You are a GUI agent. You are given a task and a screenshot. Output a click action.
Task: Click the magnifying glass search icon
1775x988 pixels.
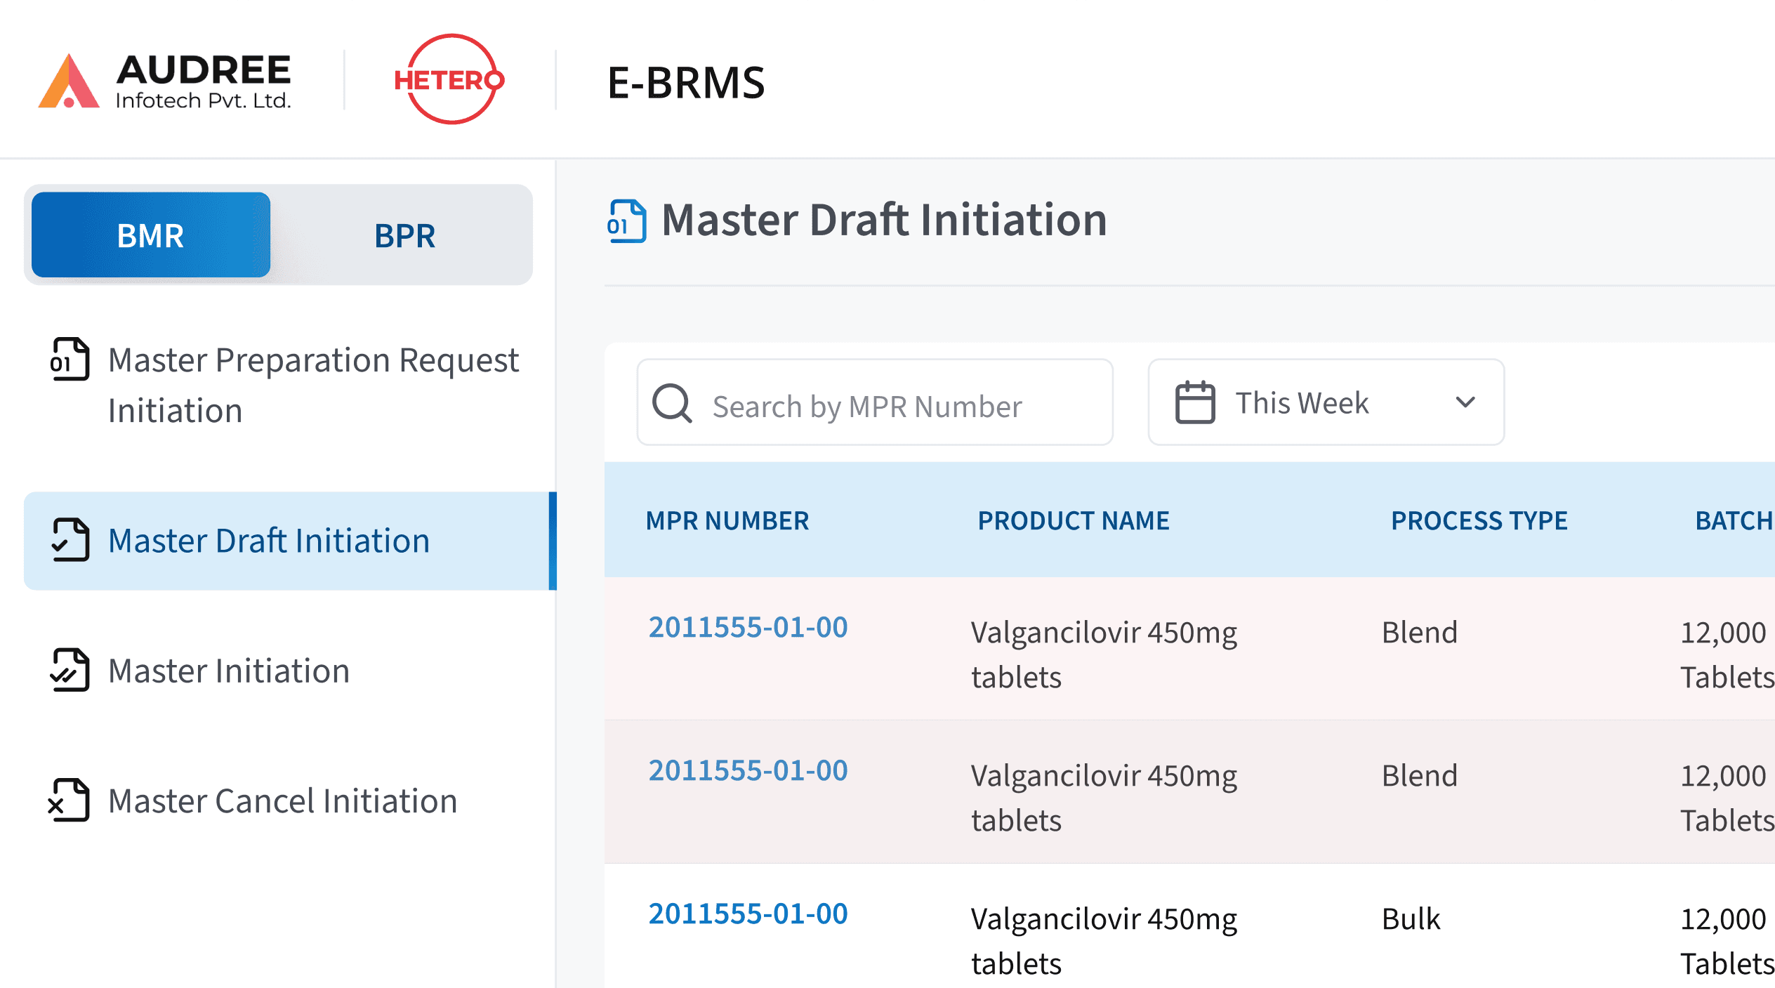click(x=672, y=403)
